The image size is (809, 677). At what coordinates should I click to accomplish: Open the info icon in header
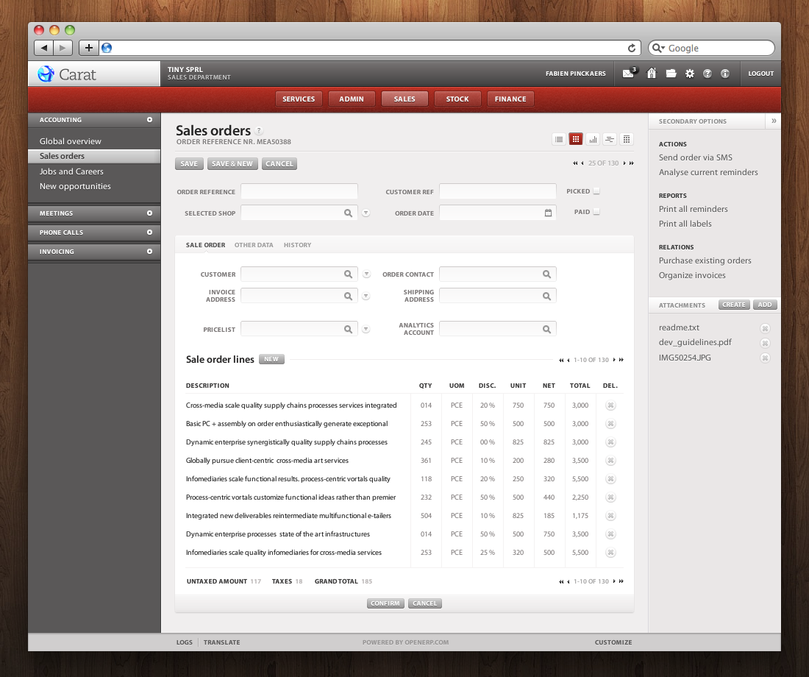click(725, 74)
